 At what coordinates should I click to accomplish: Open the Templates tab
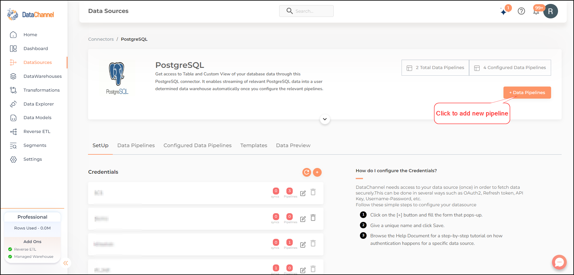point(254,145)
